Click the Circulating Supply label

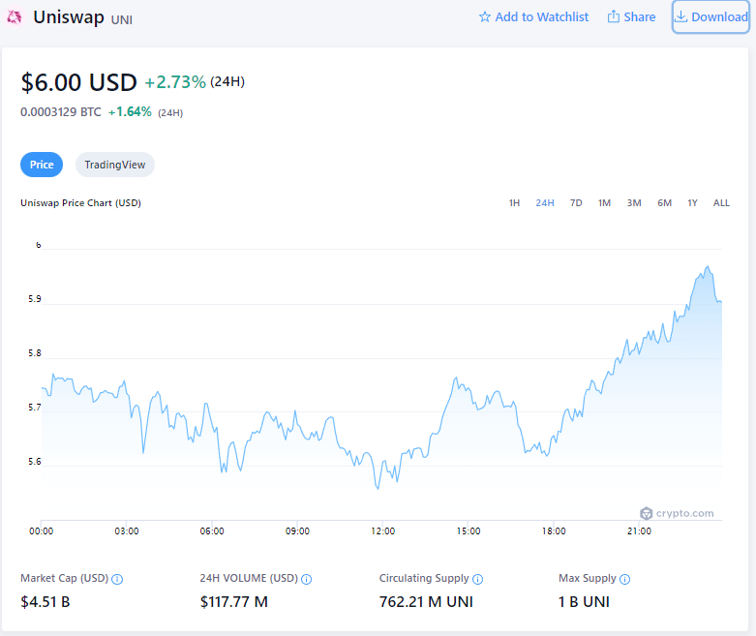tap(424, 578)
